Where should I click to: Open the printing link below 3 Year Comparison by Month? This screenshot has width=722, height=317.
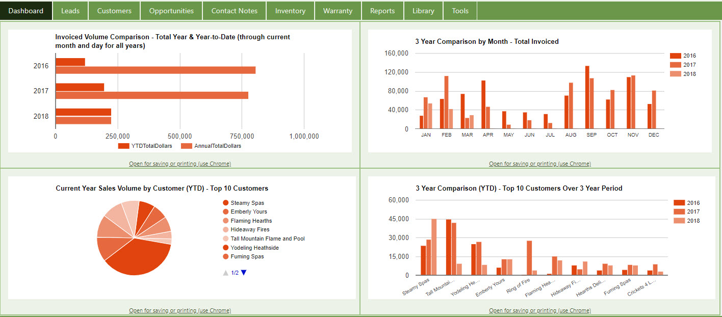540,164
